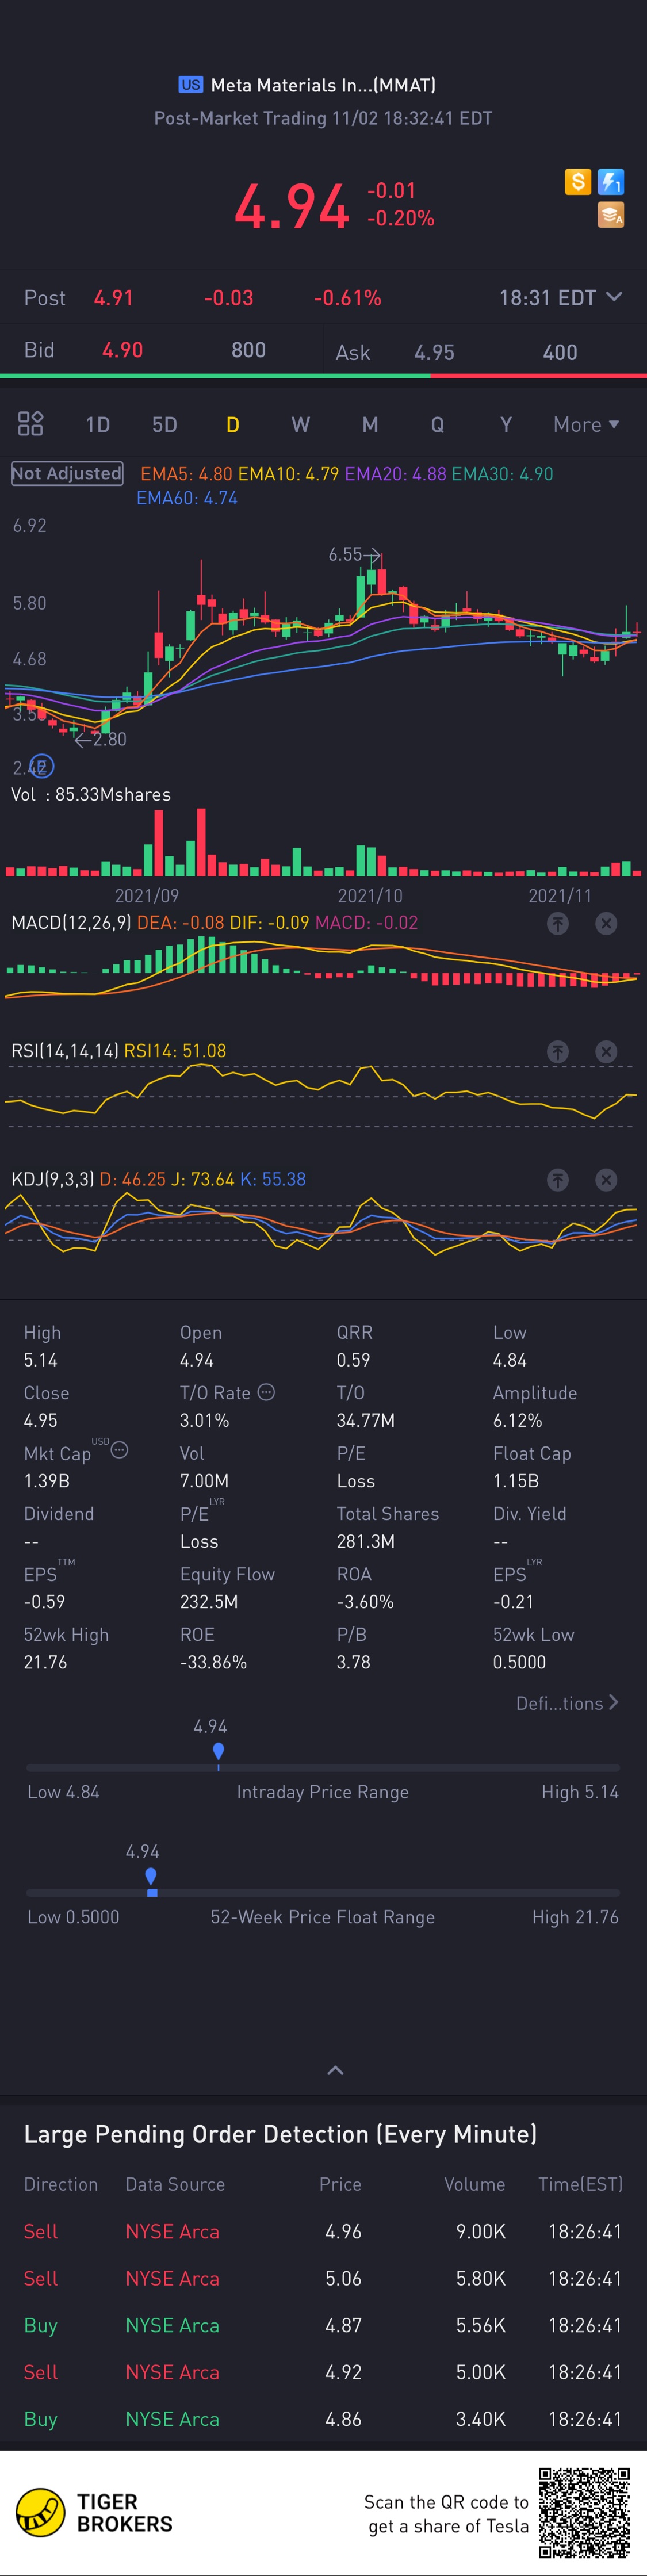
Task: Open the info icon beside T/O Rate
Action: 266,1392
